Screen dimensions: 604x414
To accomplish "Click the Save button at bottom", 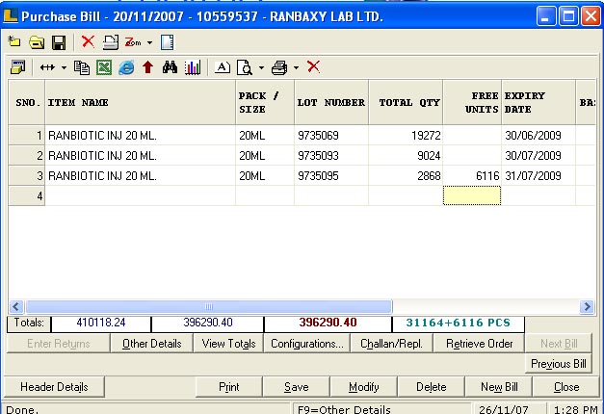I will 297,387.
